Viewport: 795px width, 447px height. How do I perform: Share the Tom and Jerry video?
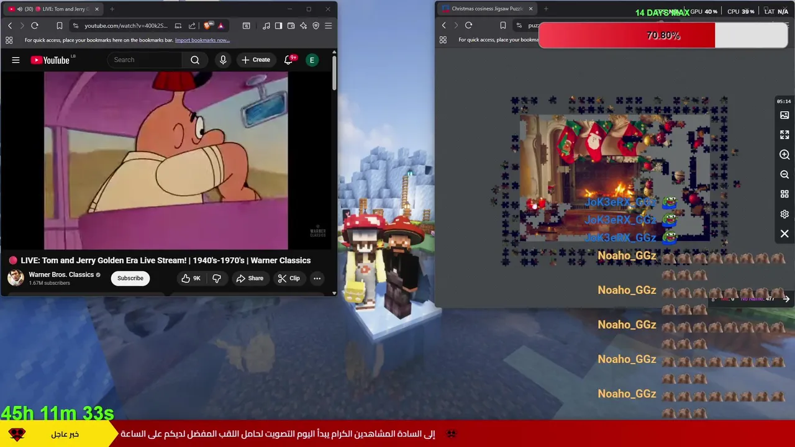click(250, 278)
